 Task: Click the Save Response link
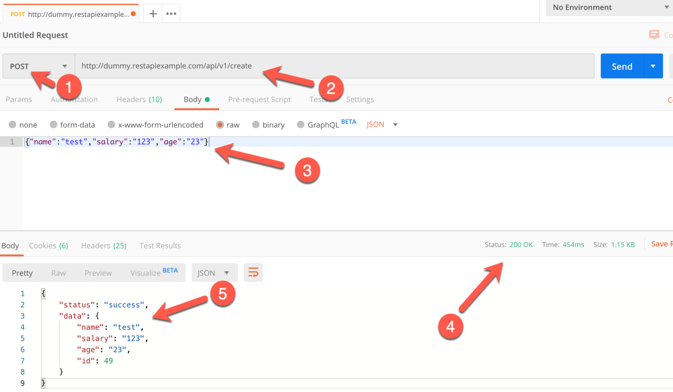pos(662,244)
